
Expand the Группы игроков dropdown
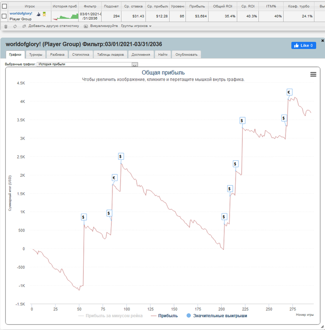coord(136,26)
